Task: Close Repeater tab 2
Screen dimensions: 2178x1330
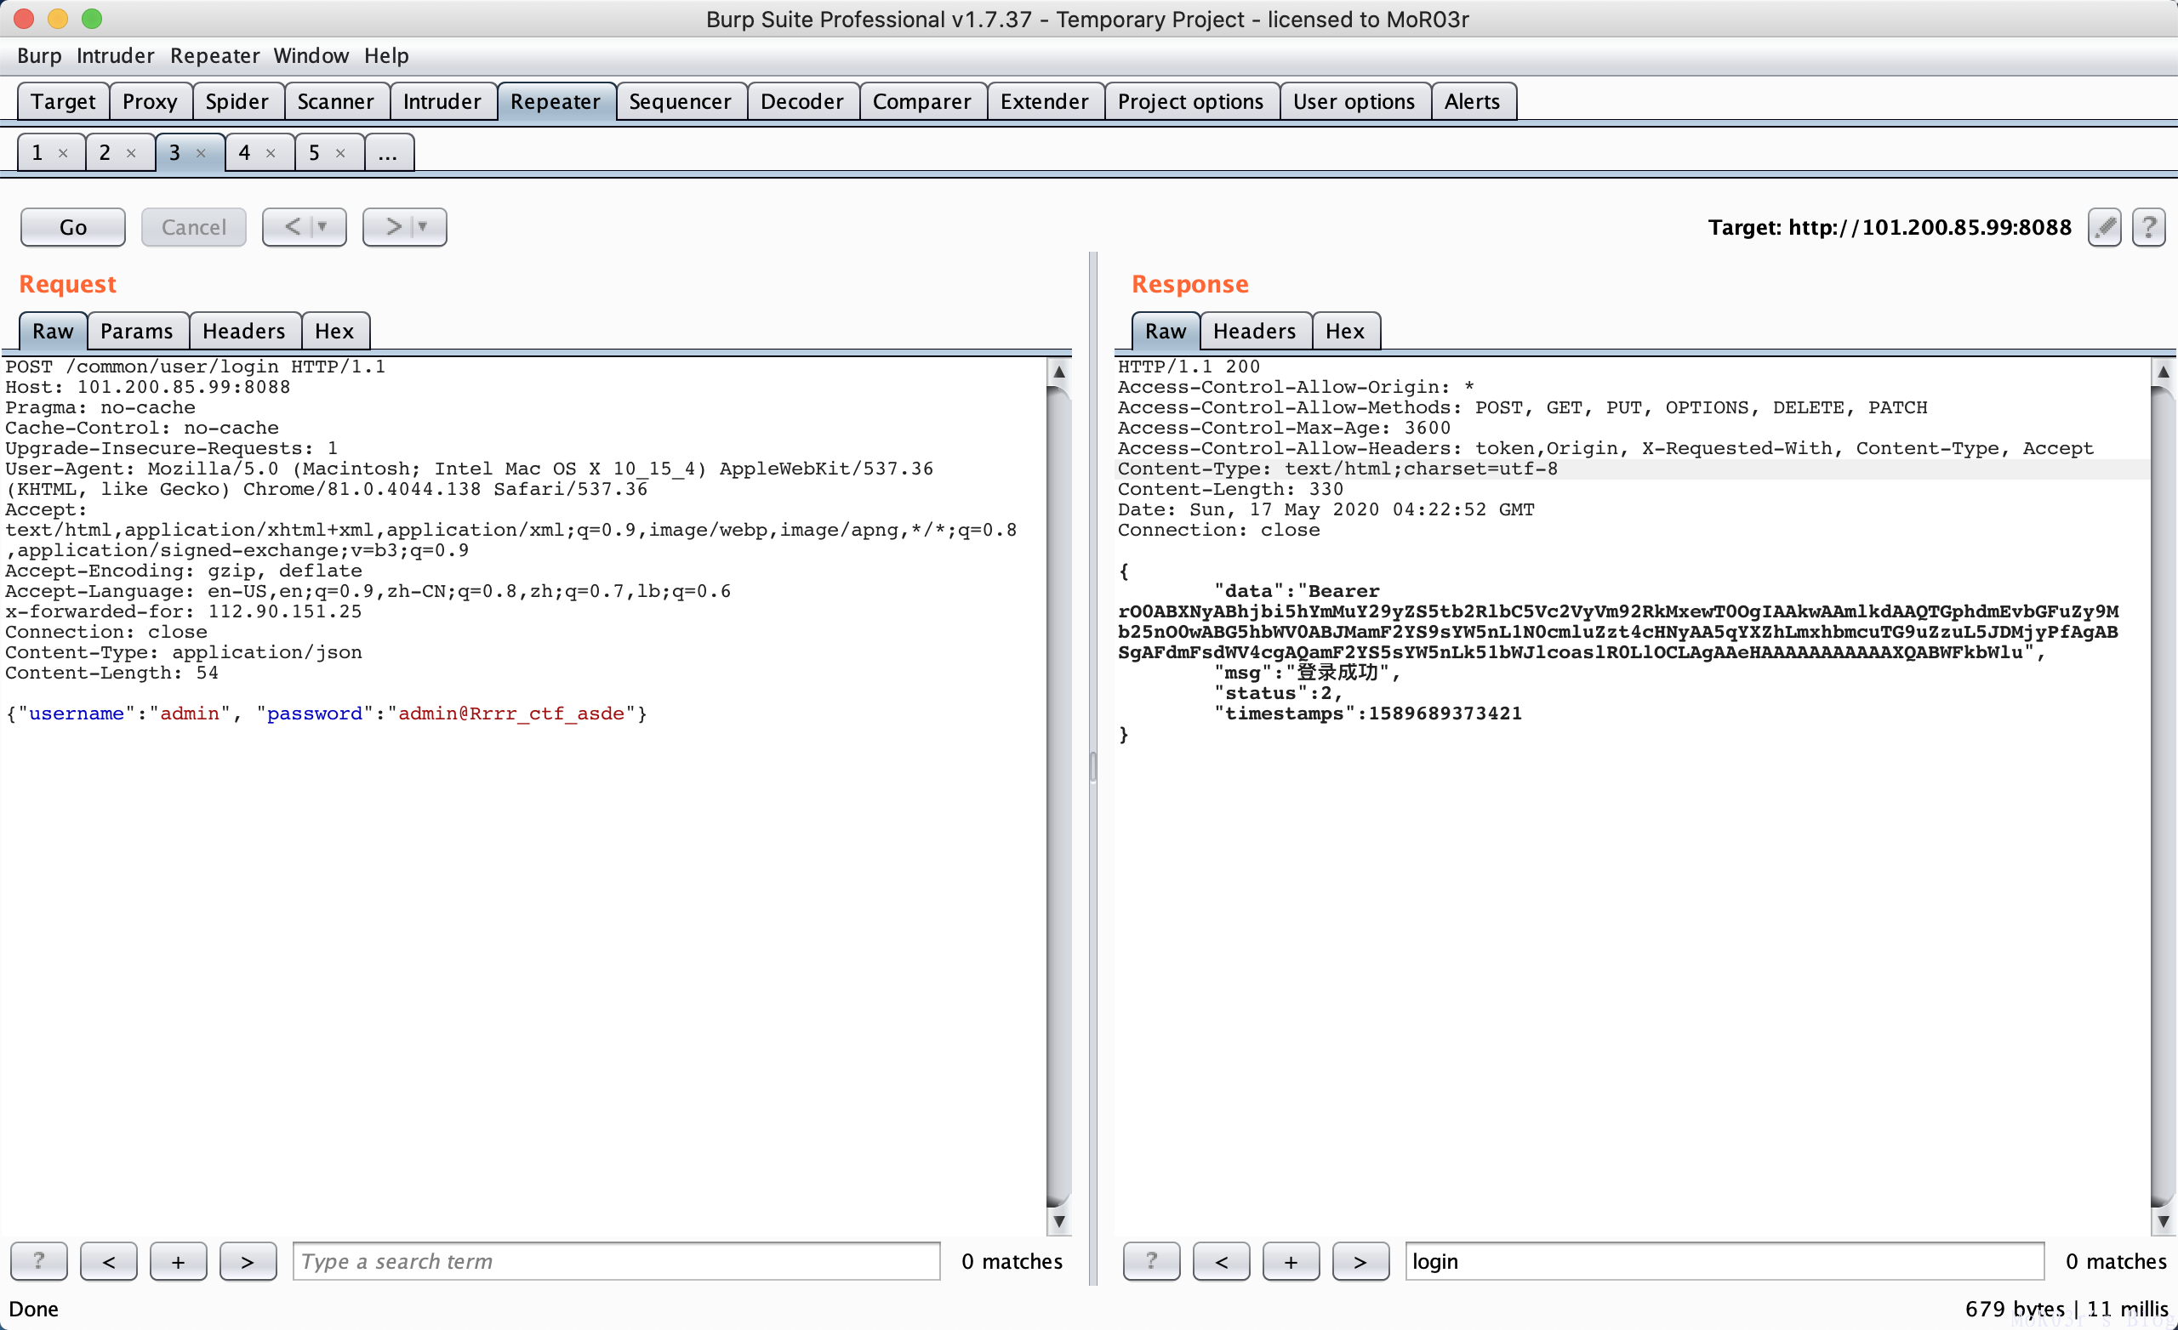Action: click(131, 153)
